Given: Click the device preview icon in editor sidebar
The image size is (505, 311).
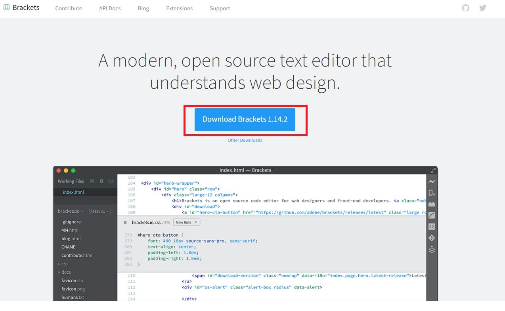Looking at the screenshot, I should 432,193.
